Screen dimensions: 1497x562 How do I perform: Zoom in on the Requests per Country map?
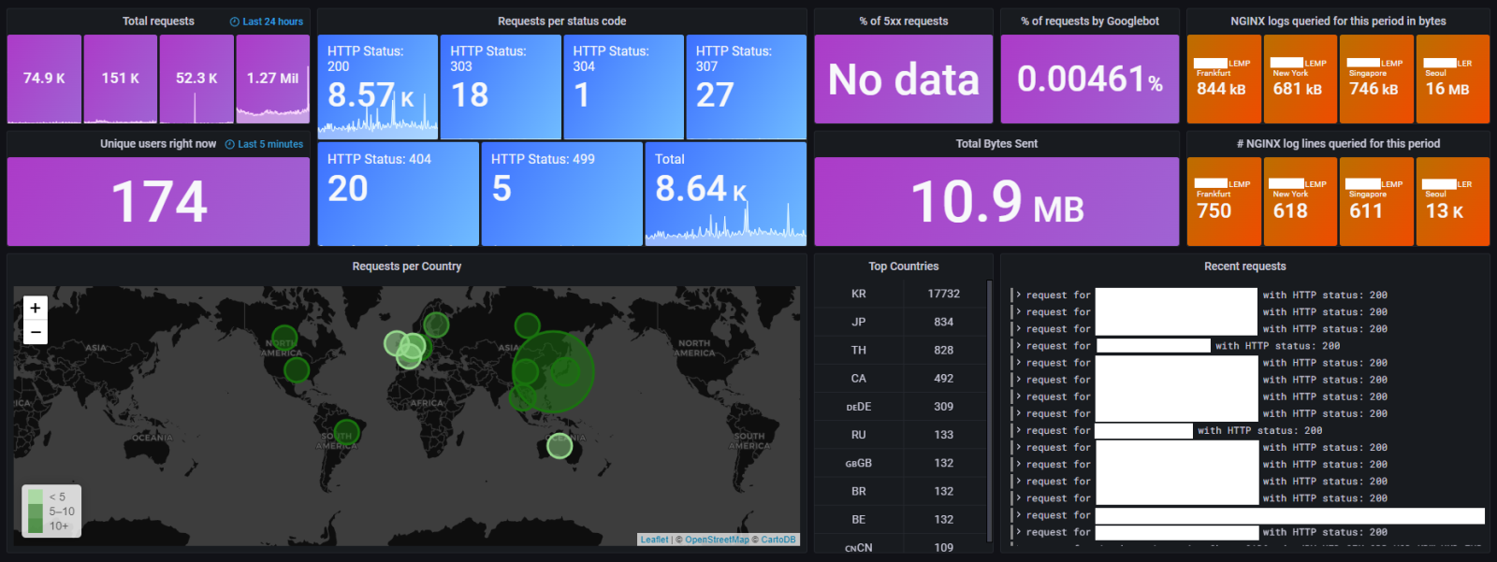[36, 308]
